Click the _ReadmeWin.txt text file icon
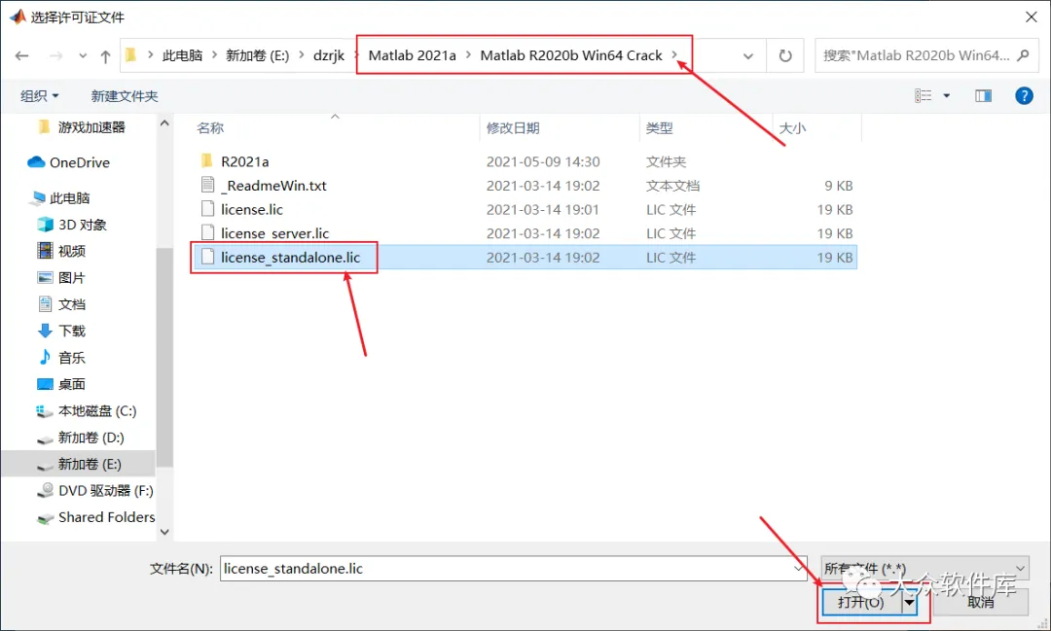This screenshot has height=631, width=1051. pyautogui.click(x=208, y=185)
